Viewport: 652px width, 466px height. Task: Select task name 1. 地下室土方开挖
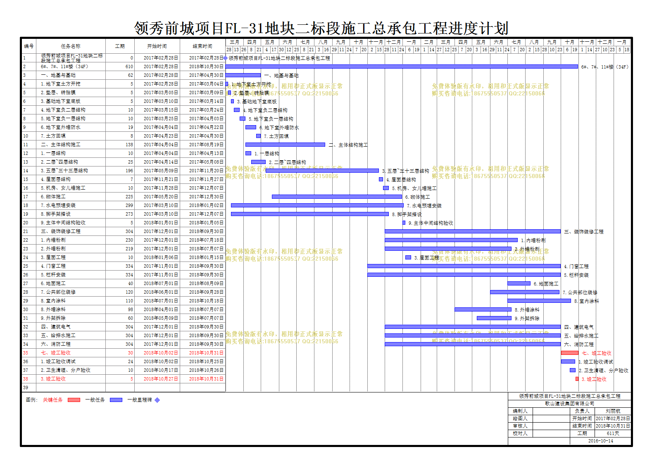coord(60,84)
